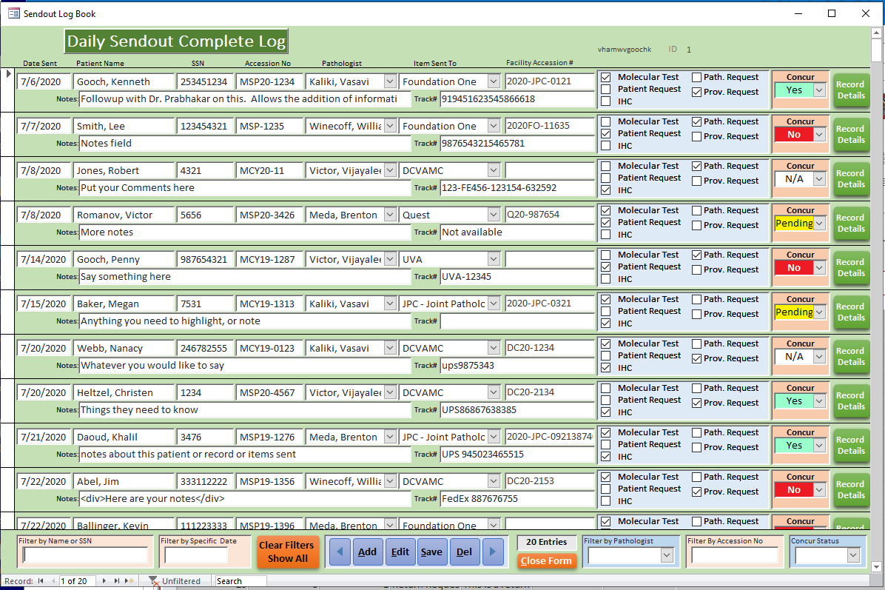Select the red No concur value for Smith, Lee

click(x=793, y=135)
